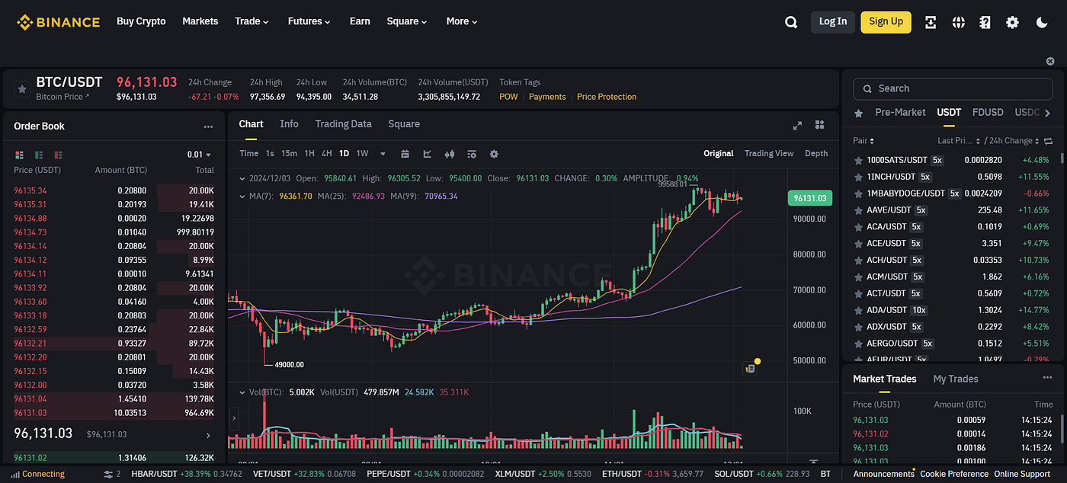Open Order Book more options menu

coord(208,126)
